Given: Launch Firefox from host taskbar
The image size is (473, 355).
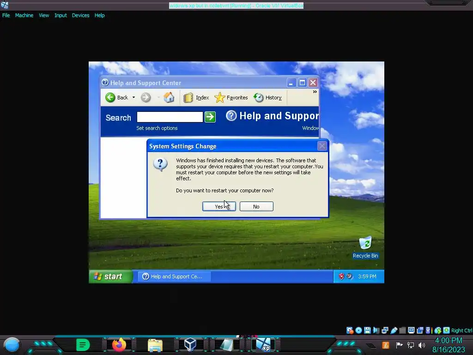Looking at the screenshot, I should [119, 344].
